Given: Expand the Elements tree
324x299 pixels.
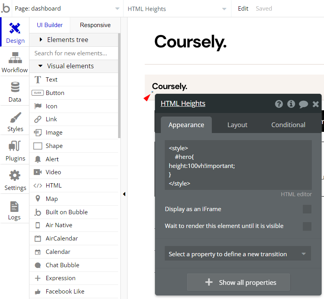Looking at the screenshot, I should tap(74, 40).
